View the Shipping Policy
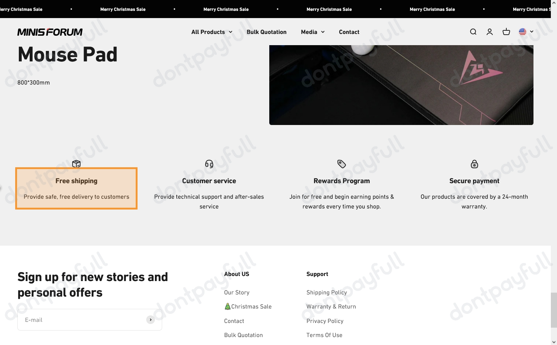557x345 pixels. pyautogui.click(x=326, y=292)
